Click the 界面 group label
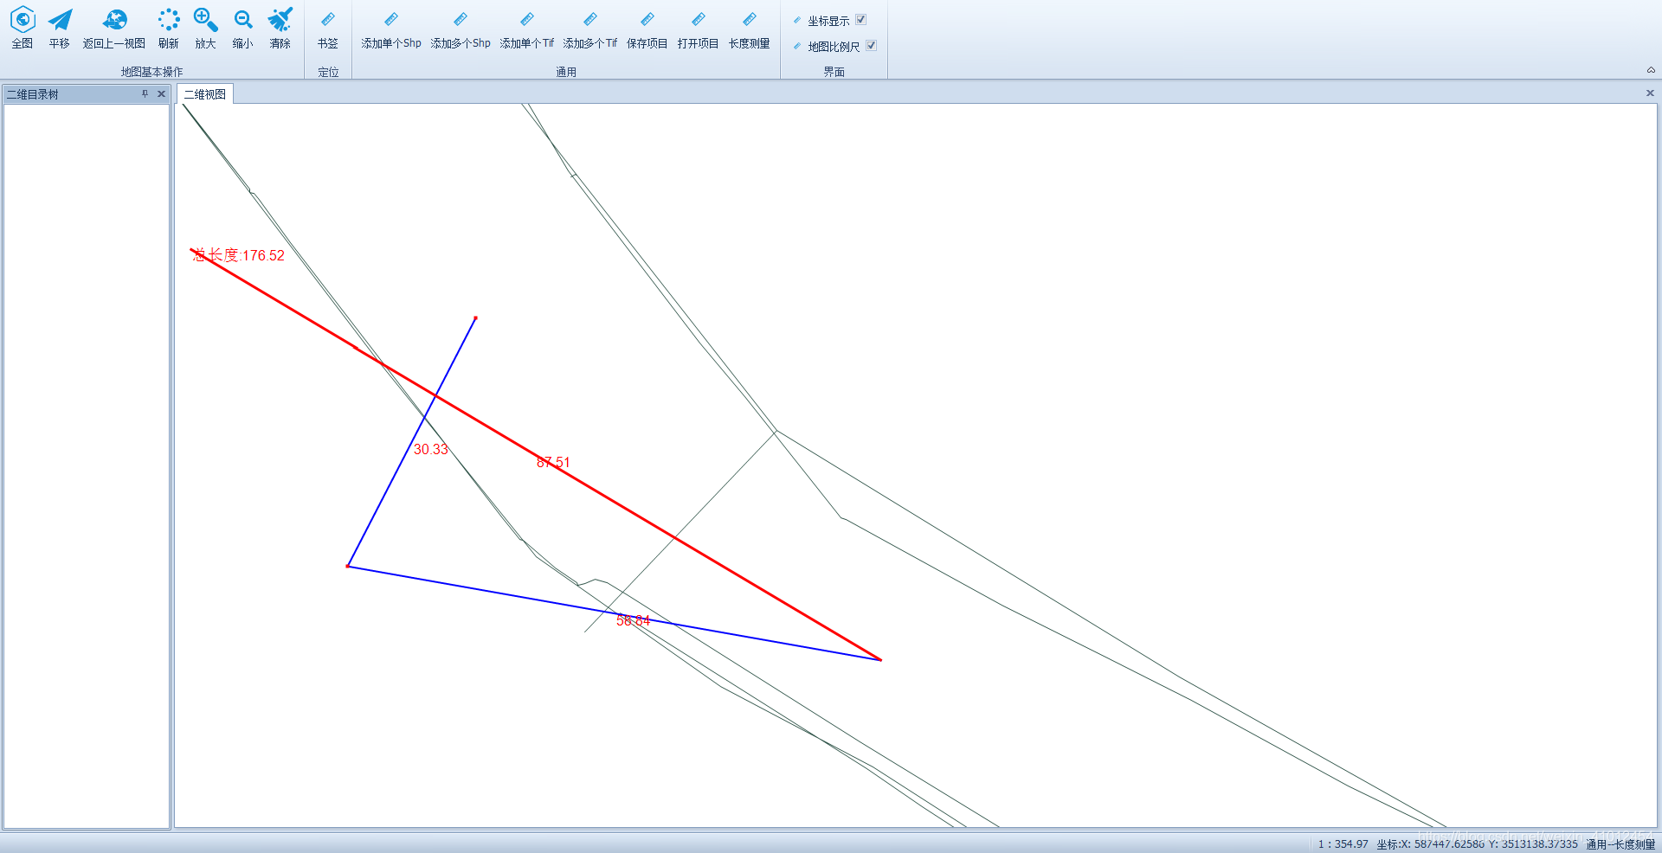Screen dimensions: 1662x853 pyautogui.click(x=834, y=72)
